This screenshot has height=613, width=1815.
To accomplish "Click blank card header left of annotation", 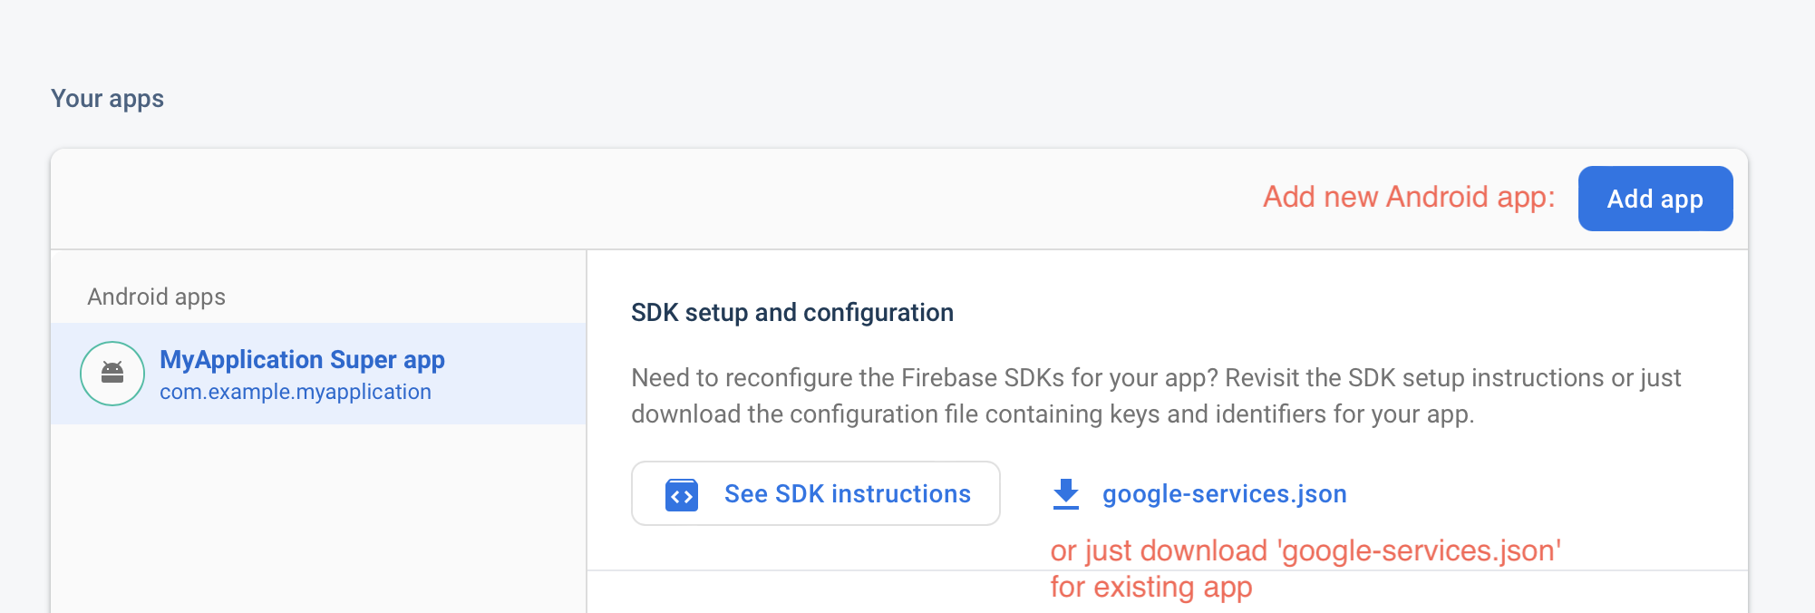I will [x=635, y=199].
